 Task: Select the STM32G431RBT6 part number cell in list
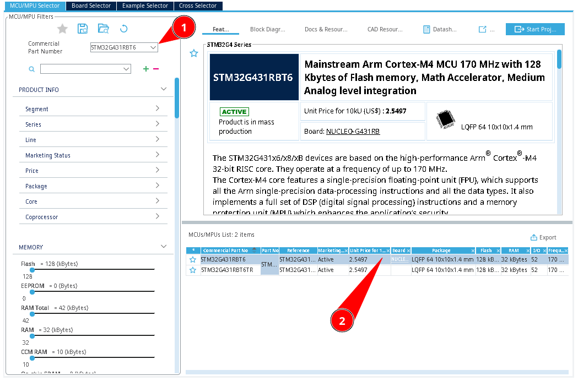coord(230,259)
